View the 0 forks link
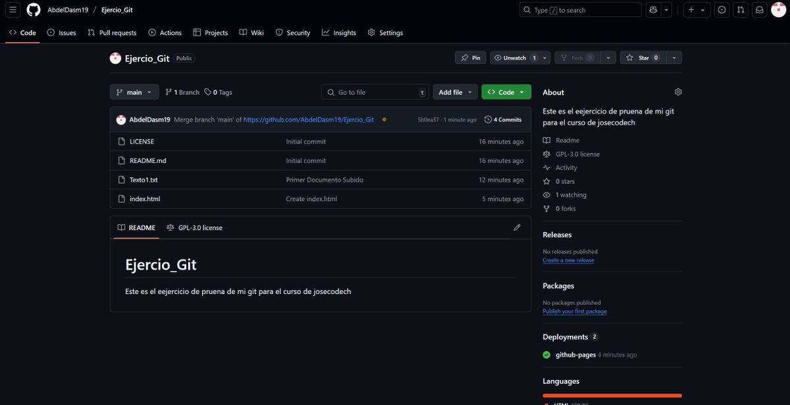790x405 pixels. click(559, 208)
